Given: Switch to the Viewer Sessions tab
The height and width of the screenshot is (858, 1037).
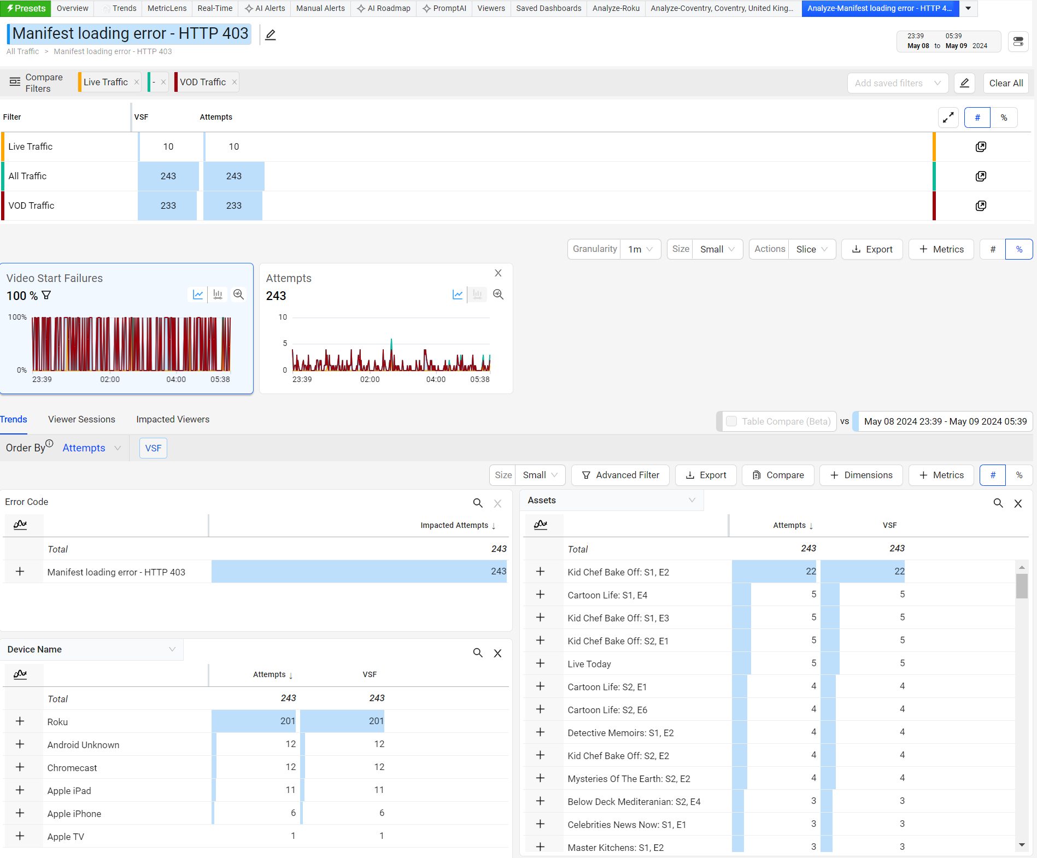Looking at the screenshot, I should pos(81,419).
